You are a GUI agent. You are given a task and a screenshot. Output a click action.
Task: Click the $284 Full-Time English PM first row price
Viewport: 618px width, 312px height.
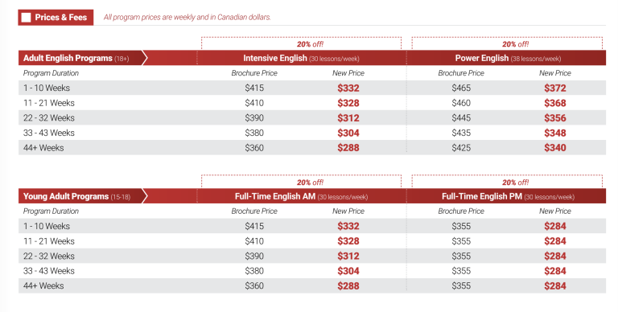[x=555, y=227]
